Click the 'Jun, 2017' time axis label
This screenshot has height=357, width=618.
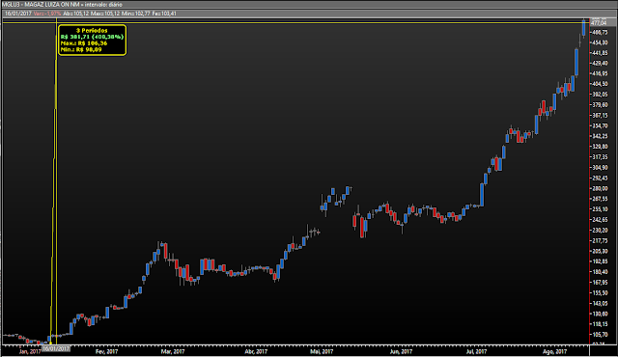[x=401, y=351]
